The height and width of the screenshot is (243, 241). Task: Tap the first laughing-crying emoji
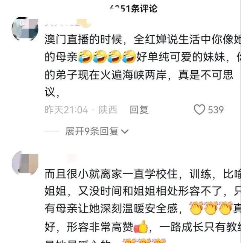click(x=85, y=57)
